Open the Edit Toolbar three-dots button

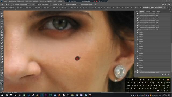[x=2, y=78]
